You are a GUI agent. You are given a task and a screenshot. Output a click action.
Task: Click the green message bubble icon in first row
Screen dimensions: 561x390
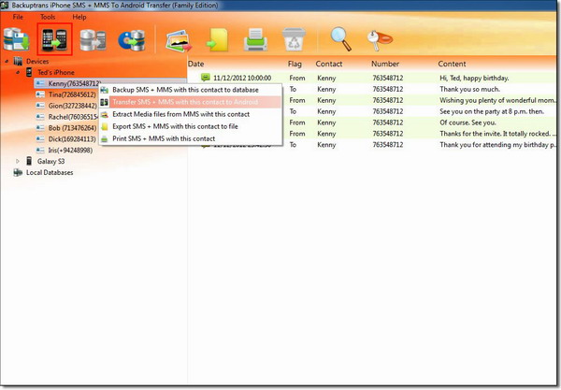[206, 78]
